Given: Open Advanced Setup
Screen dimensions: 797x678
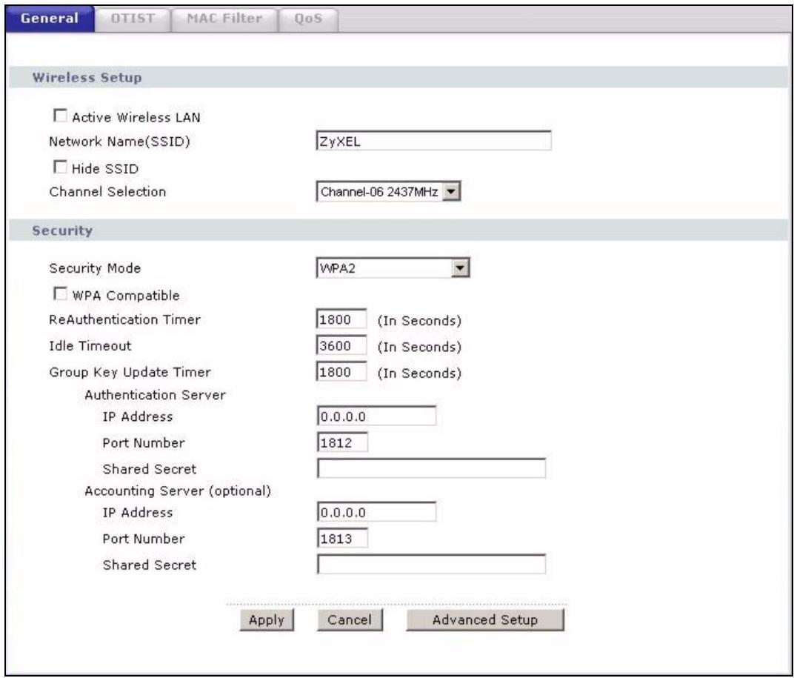Looking at the screenshot, I should 485,619.
